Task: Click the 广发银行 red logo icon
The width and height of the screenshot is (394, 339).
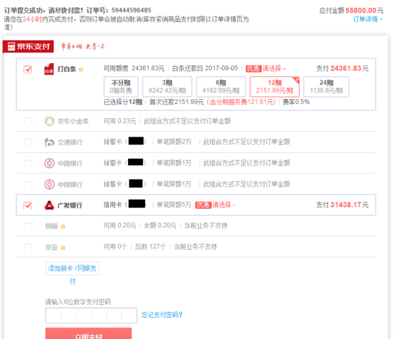Action: (x=49, y=205)
